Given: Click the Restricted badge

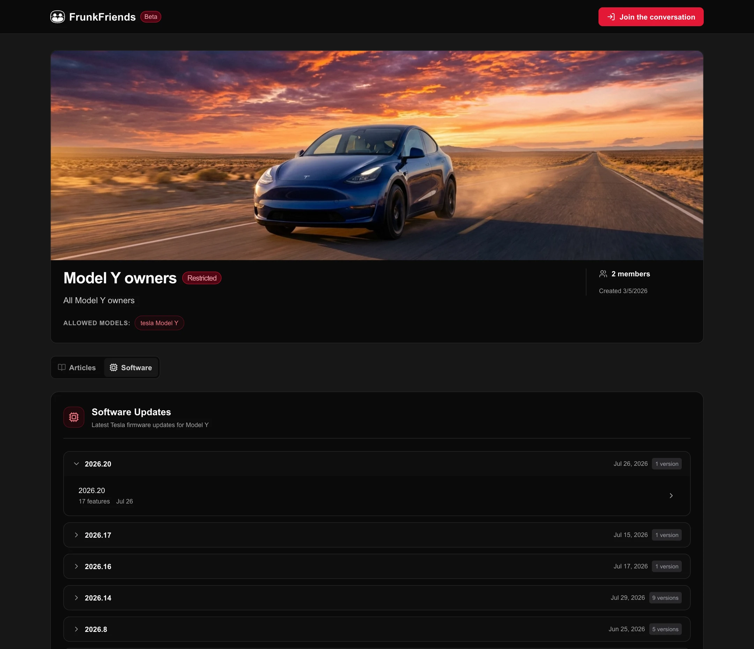Looking at the screenshot, I should pyautogui.click(x=202, y=278).
